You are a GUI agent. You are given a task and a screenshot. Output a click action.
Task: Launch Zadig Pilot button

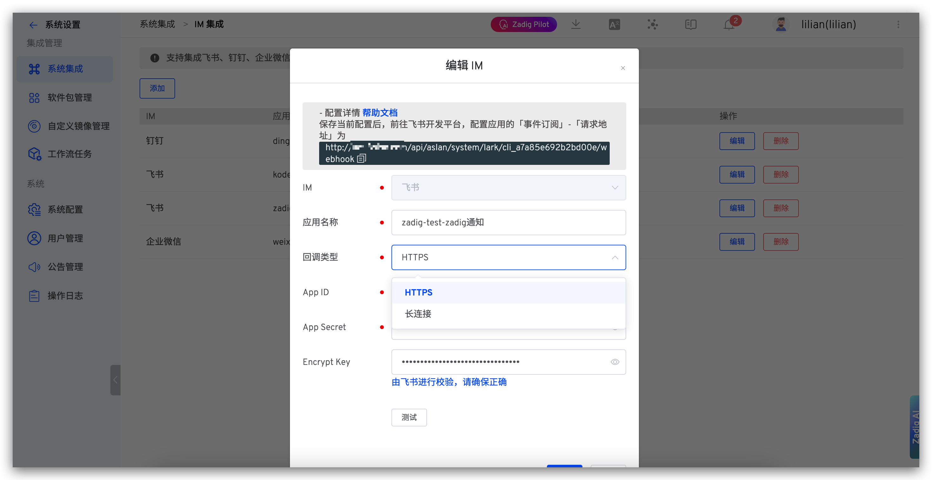[523, 24]
